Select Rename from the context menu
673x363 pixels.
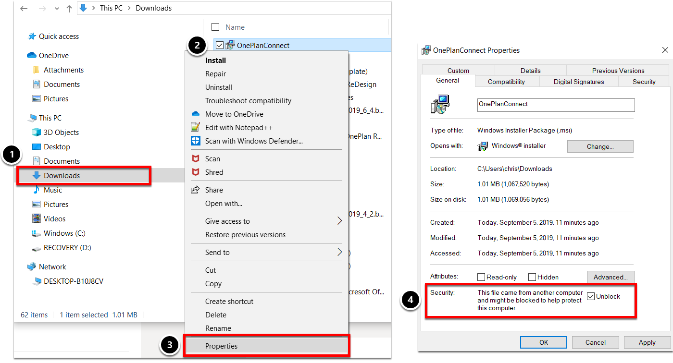pos(218,328)
